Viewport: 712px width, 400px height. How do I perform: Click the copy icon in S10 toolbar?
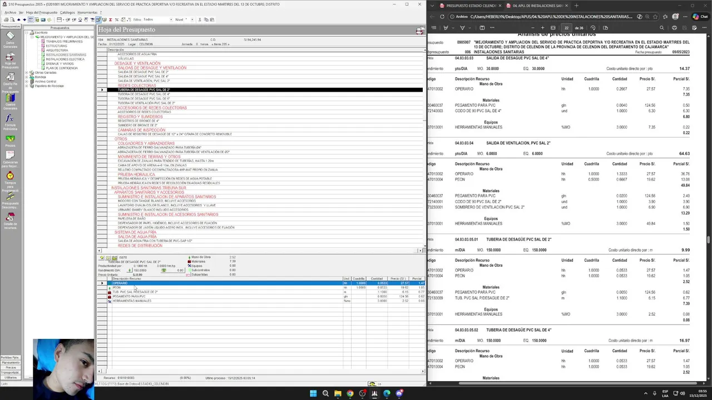(x=205, y=19)
